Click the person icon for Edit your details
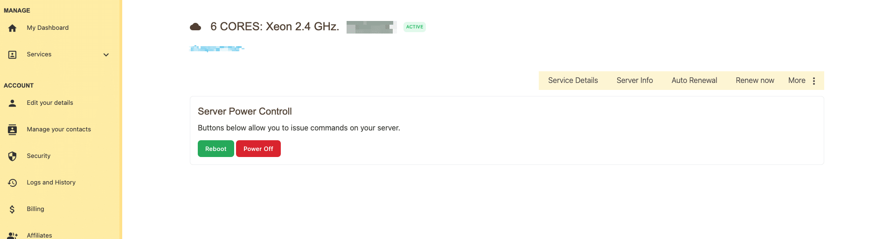 pyautogui.click(x=13, y=103)
